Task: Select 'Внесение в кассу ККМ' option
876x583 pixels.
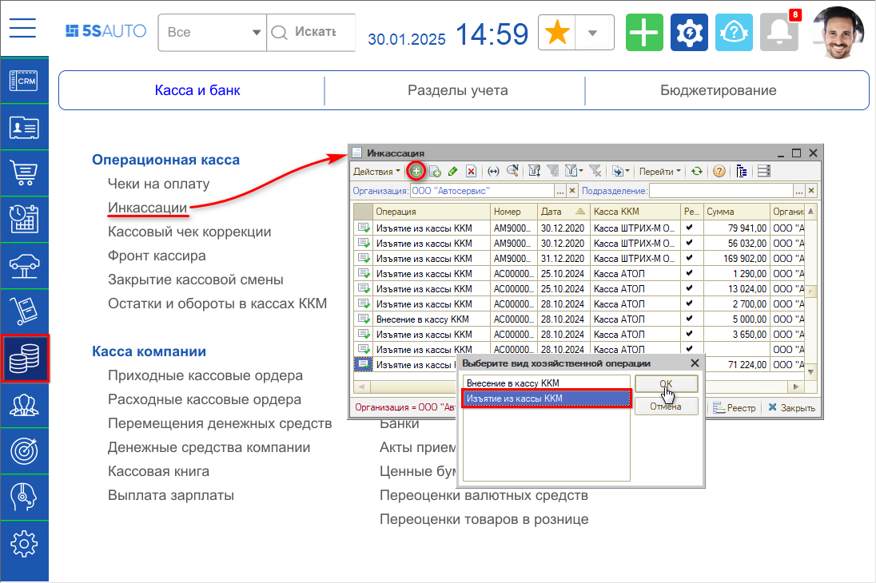Action: coord(512,383)
